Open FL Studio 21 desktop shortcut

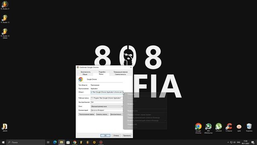click(x=5, y=5)
